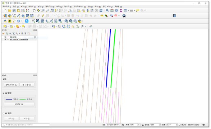Open the map scale dropdown
211x129 pixels.
tap(139, 125)
